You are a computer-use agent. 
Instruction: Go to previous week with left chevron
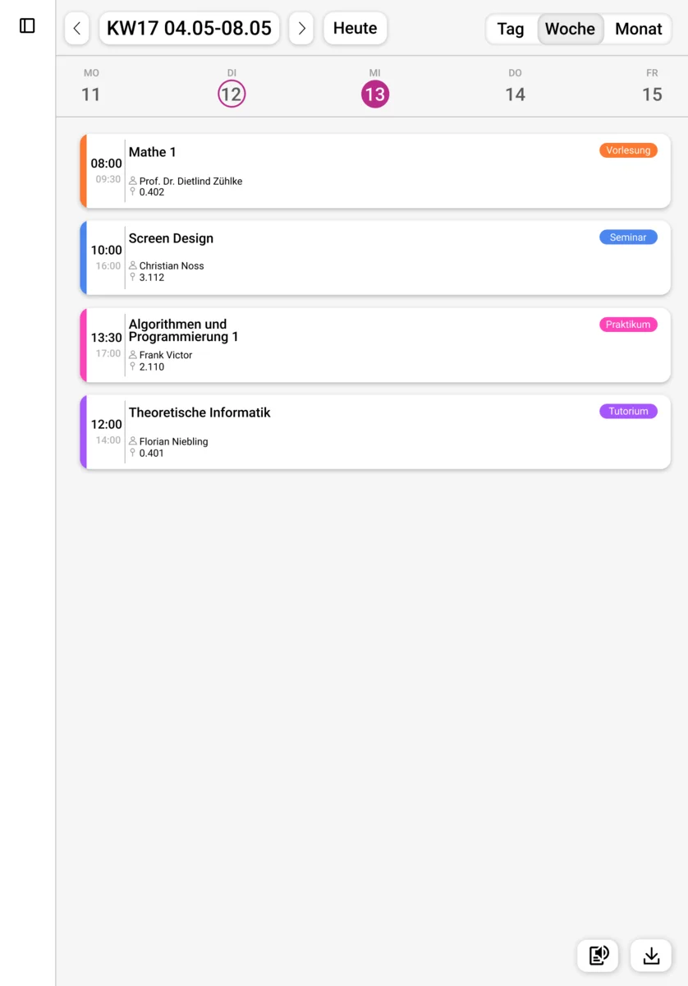(76, 29)
